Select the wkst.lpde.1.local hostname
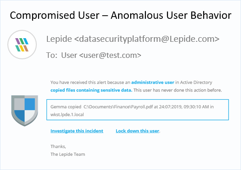The height and width of the screenshot is (170, 241). pos(67,114)
